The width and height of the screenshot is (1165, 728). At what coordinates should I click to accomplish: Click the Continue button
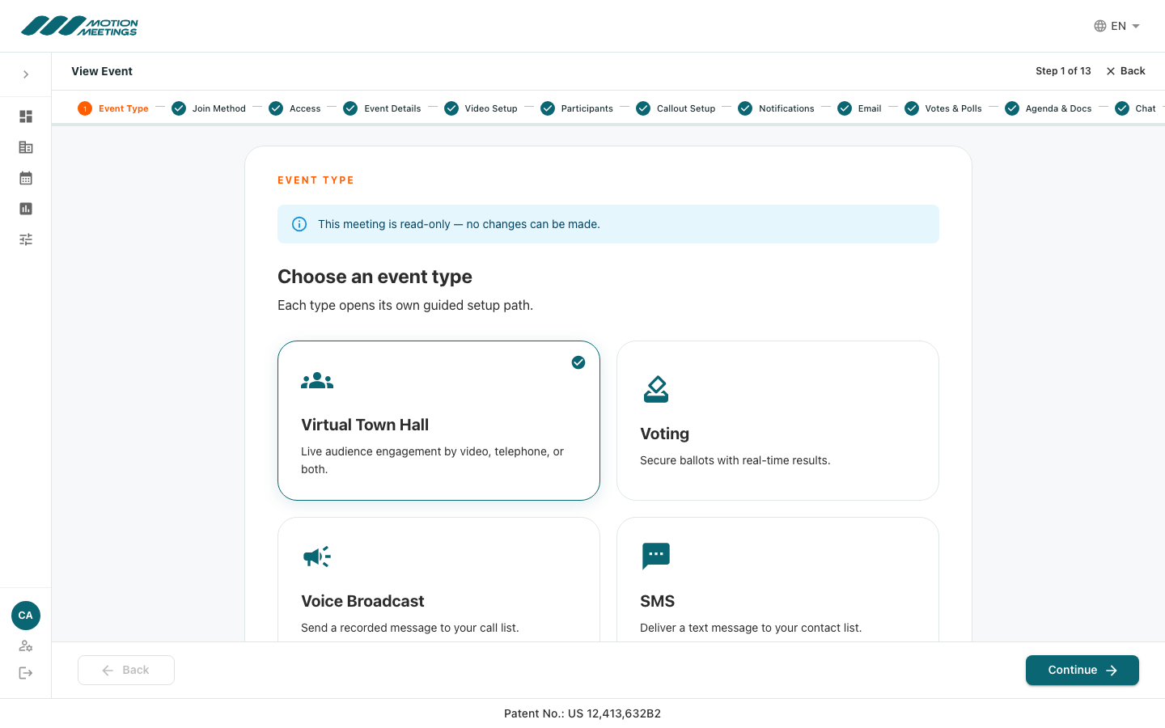coord(1082,670)
